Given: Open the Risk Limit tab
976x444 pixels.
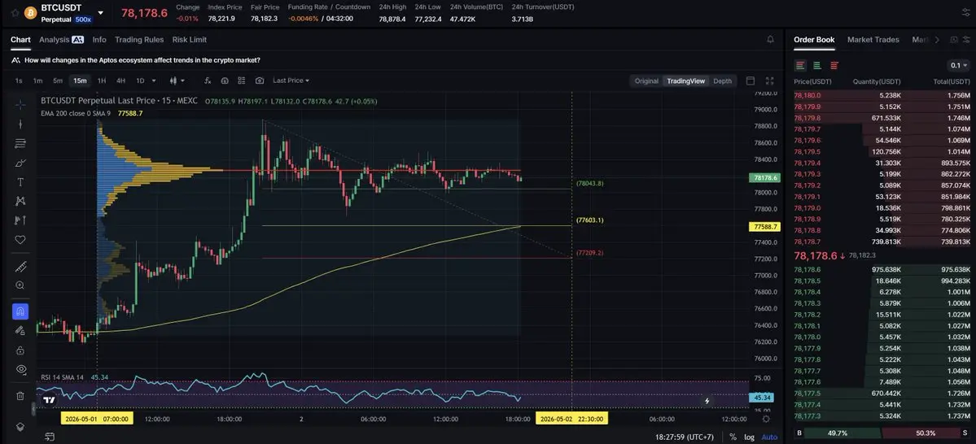Looking at the screenshot, I should pos(190,39).
